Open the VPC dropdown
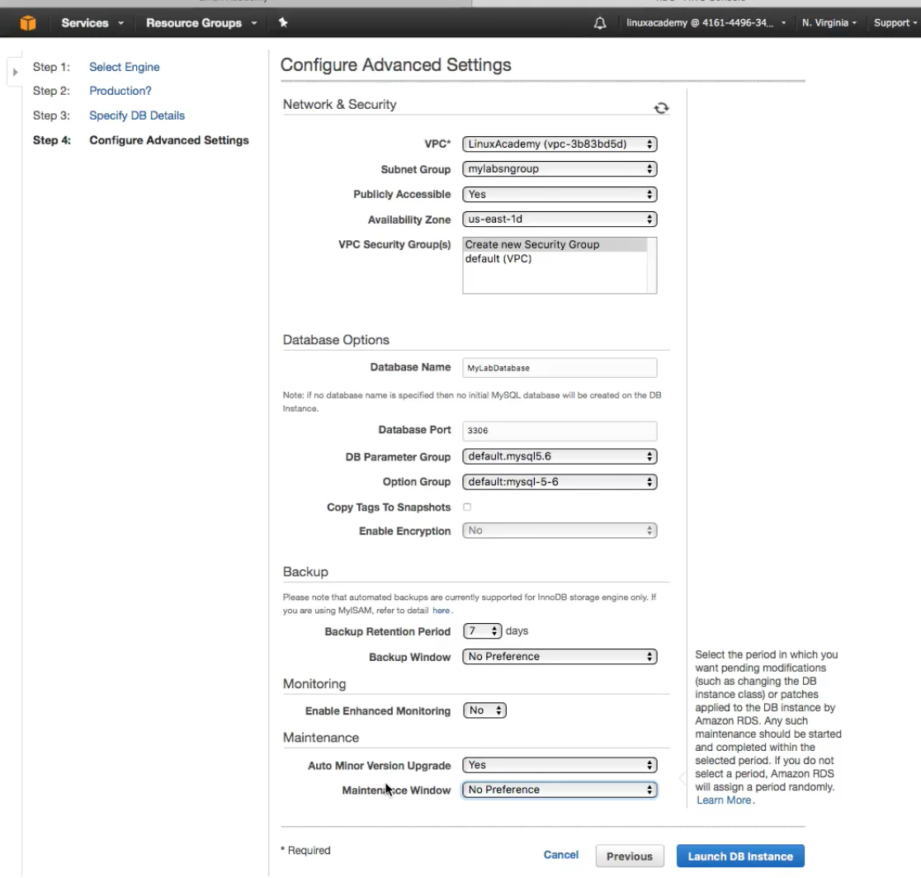921x878 pixels. pyautogui.click(x=560, y=144)
